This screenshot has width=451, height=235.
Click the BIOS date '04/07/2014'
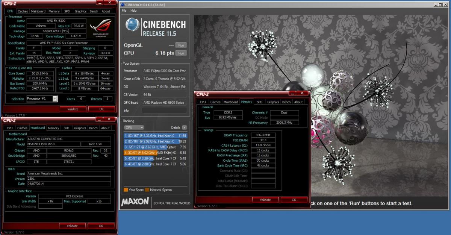tap(69, 184)
